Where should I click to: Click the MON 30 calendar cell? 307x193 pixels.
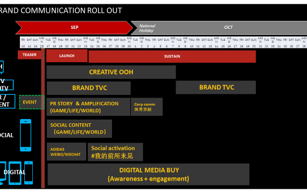(x=129, y=42)
